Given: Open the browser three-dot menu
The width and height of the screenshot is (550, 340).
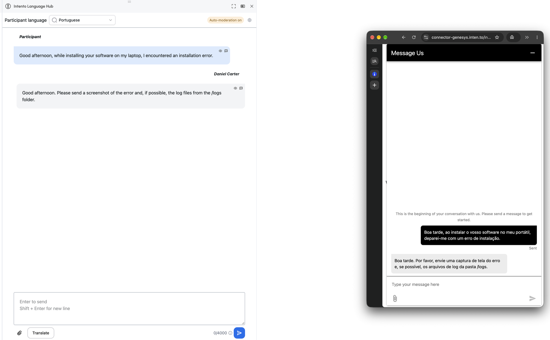Looking at the screenshot, I should point(537,37).
